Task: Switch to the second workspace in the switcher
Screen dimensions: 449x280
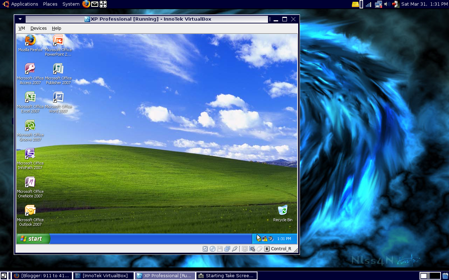Action: [435, 276]
